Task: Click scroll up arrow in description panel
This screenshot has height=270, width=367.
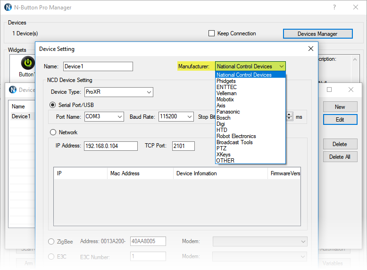Action: pos(355,59)
